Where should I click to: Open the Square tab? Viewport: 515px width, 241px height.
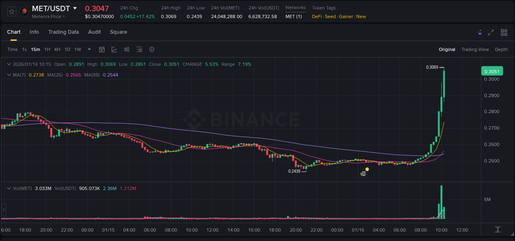coord(118,32)
